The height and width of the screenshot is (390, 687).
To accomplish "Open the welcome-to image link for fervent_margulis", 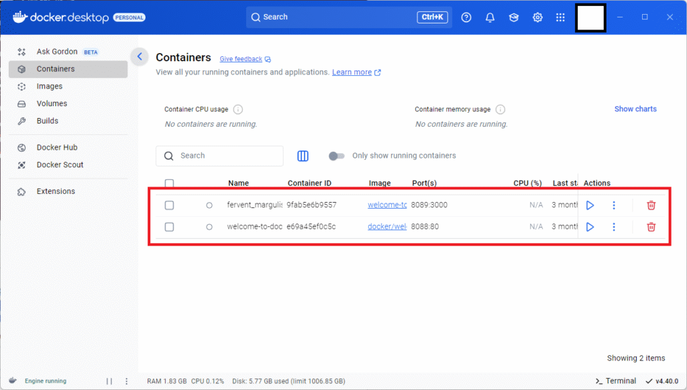I will (387, 205).
